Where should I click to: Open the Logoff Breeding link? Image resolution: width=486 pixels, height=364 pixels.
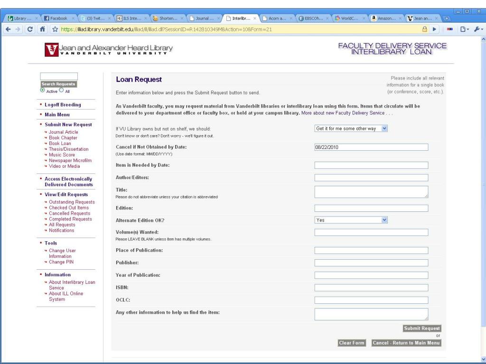[63, 105]
